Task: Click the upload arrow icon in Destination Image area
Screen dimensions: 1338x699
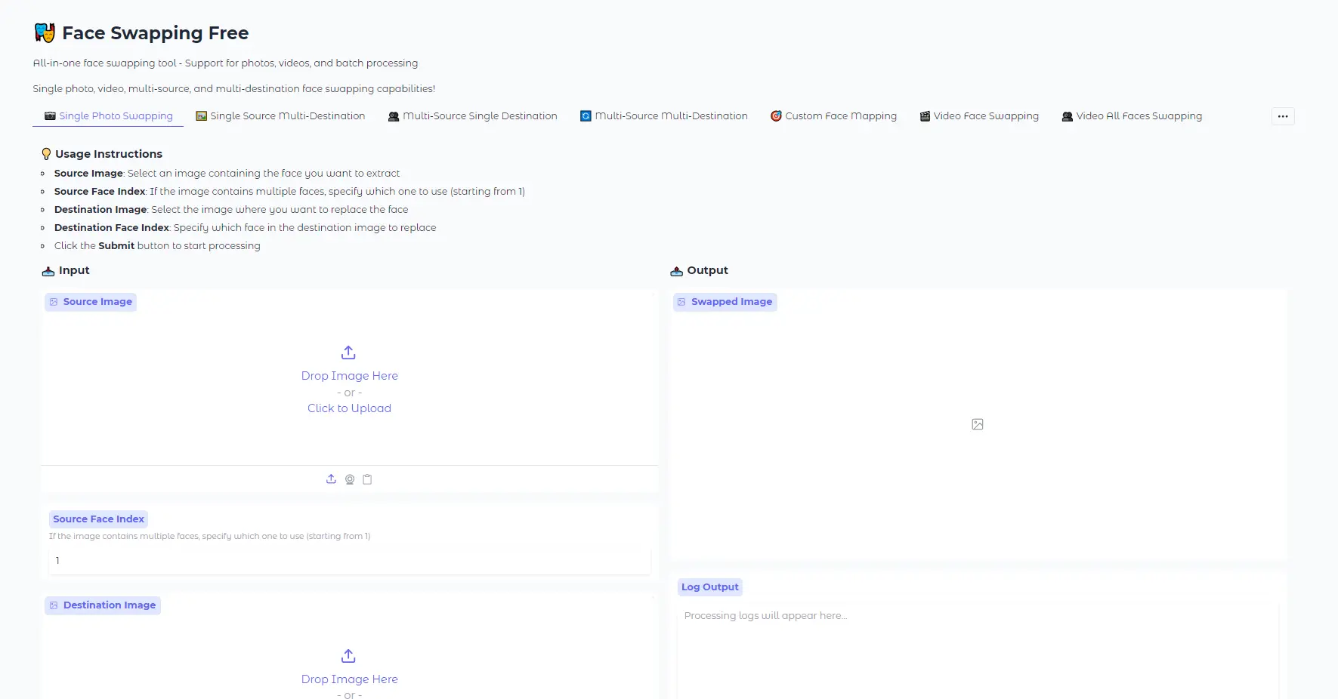Action: [x=348, y=656]
